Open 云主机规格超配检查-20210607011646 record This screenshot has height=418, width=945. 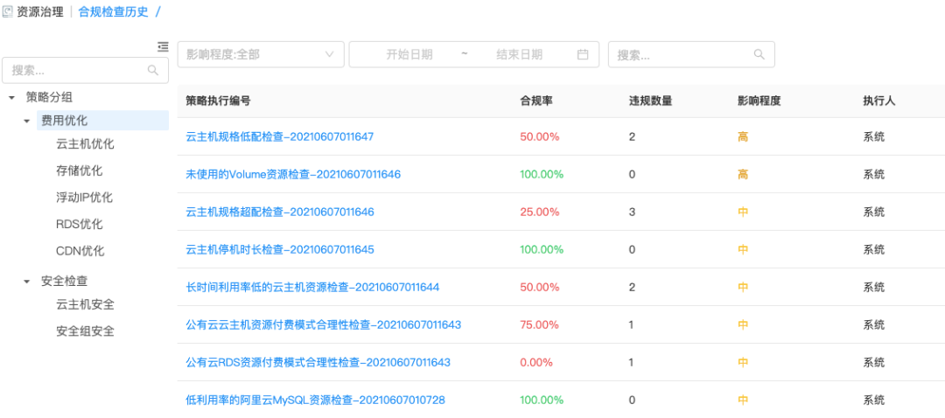280,212
